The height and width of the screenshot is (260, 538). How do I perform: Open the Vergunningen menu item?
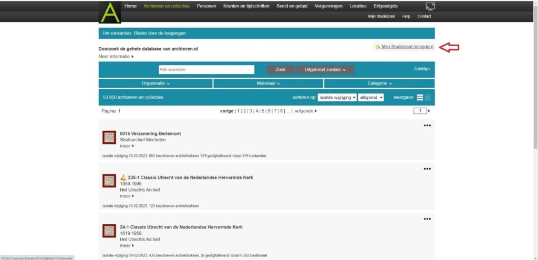point(328,6)
